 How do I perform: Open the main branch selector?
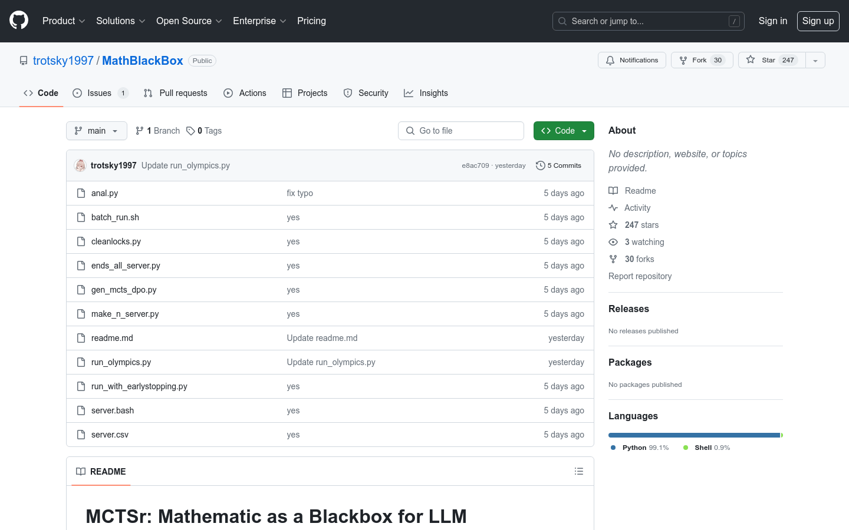click(96, 130)
